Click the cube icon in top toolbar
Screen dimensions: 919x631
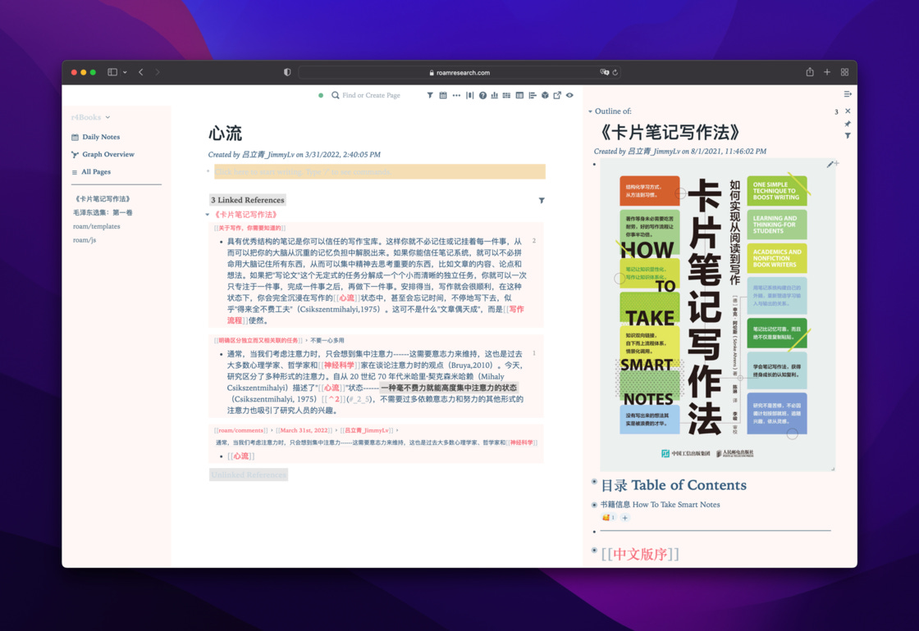click(545, 95)
